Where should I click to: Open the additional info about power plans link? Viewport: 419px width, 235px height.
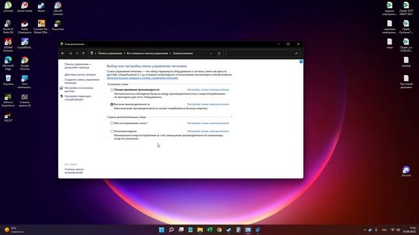pos(143,78)
